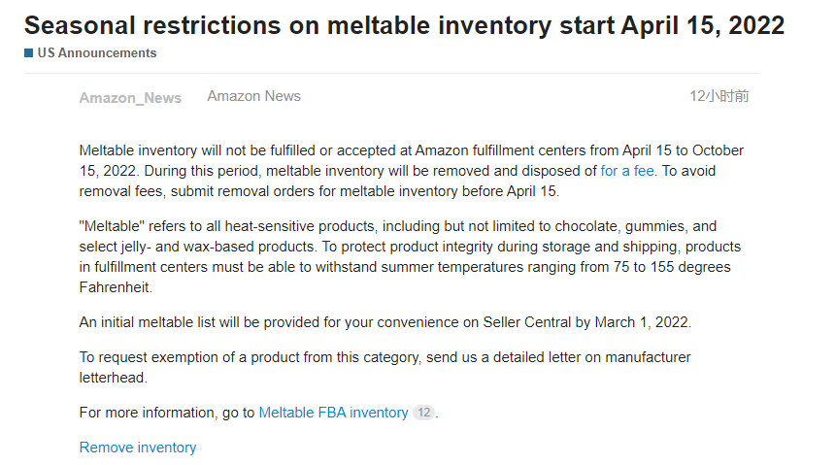Click the horizontal divider under the category
Image resolution: width=836 pixels, height=465 pixels.
[392, 73]
